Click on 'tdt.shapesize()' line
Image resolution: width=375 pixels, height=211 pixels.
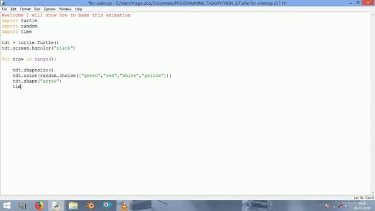point(33,70)
